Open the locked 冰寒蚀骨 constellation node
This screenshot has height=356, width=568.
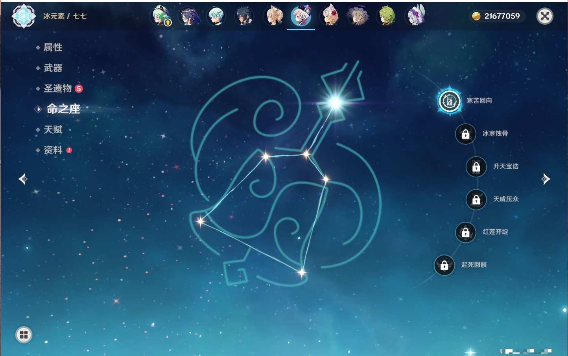(465, 134)
